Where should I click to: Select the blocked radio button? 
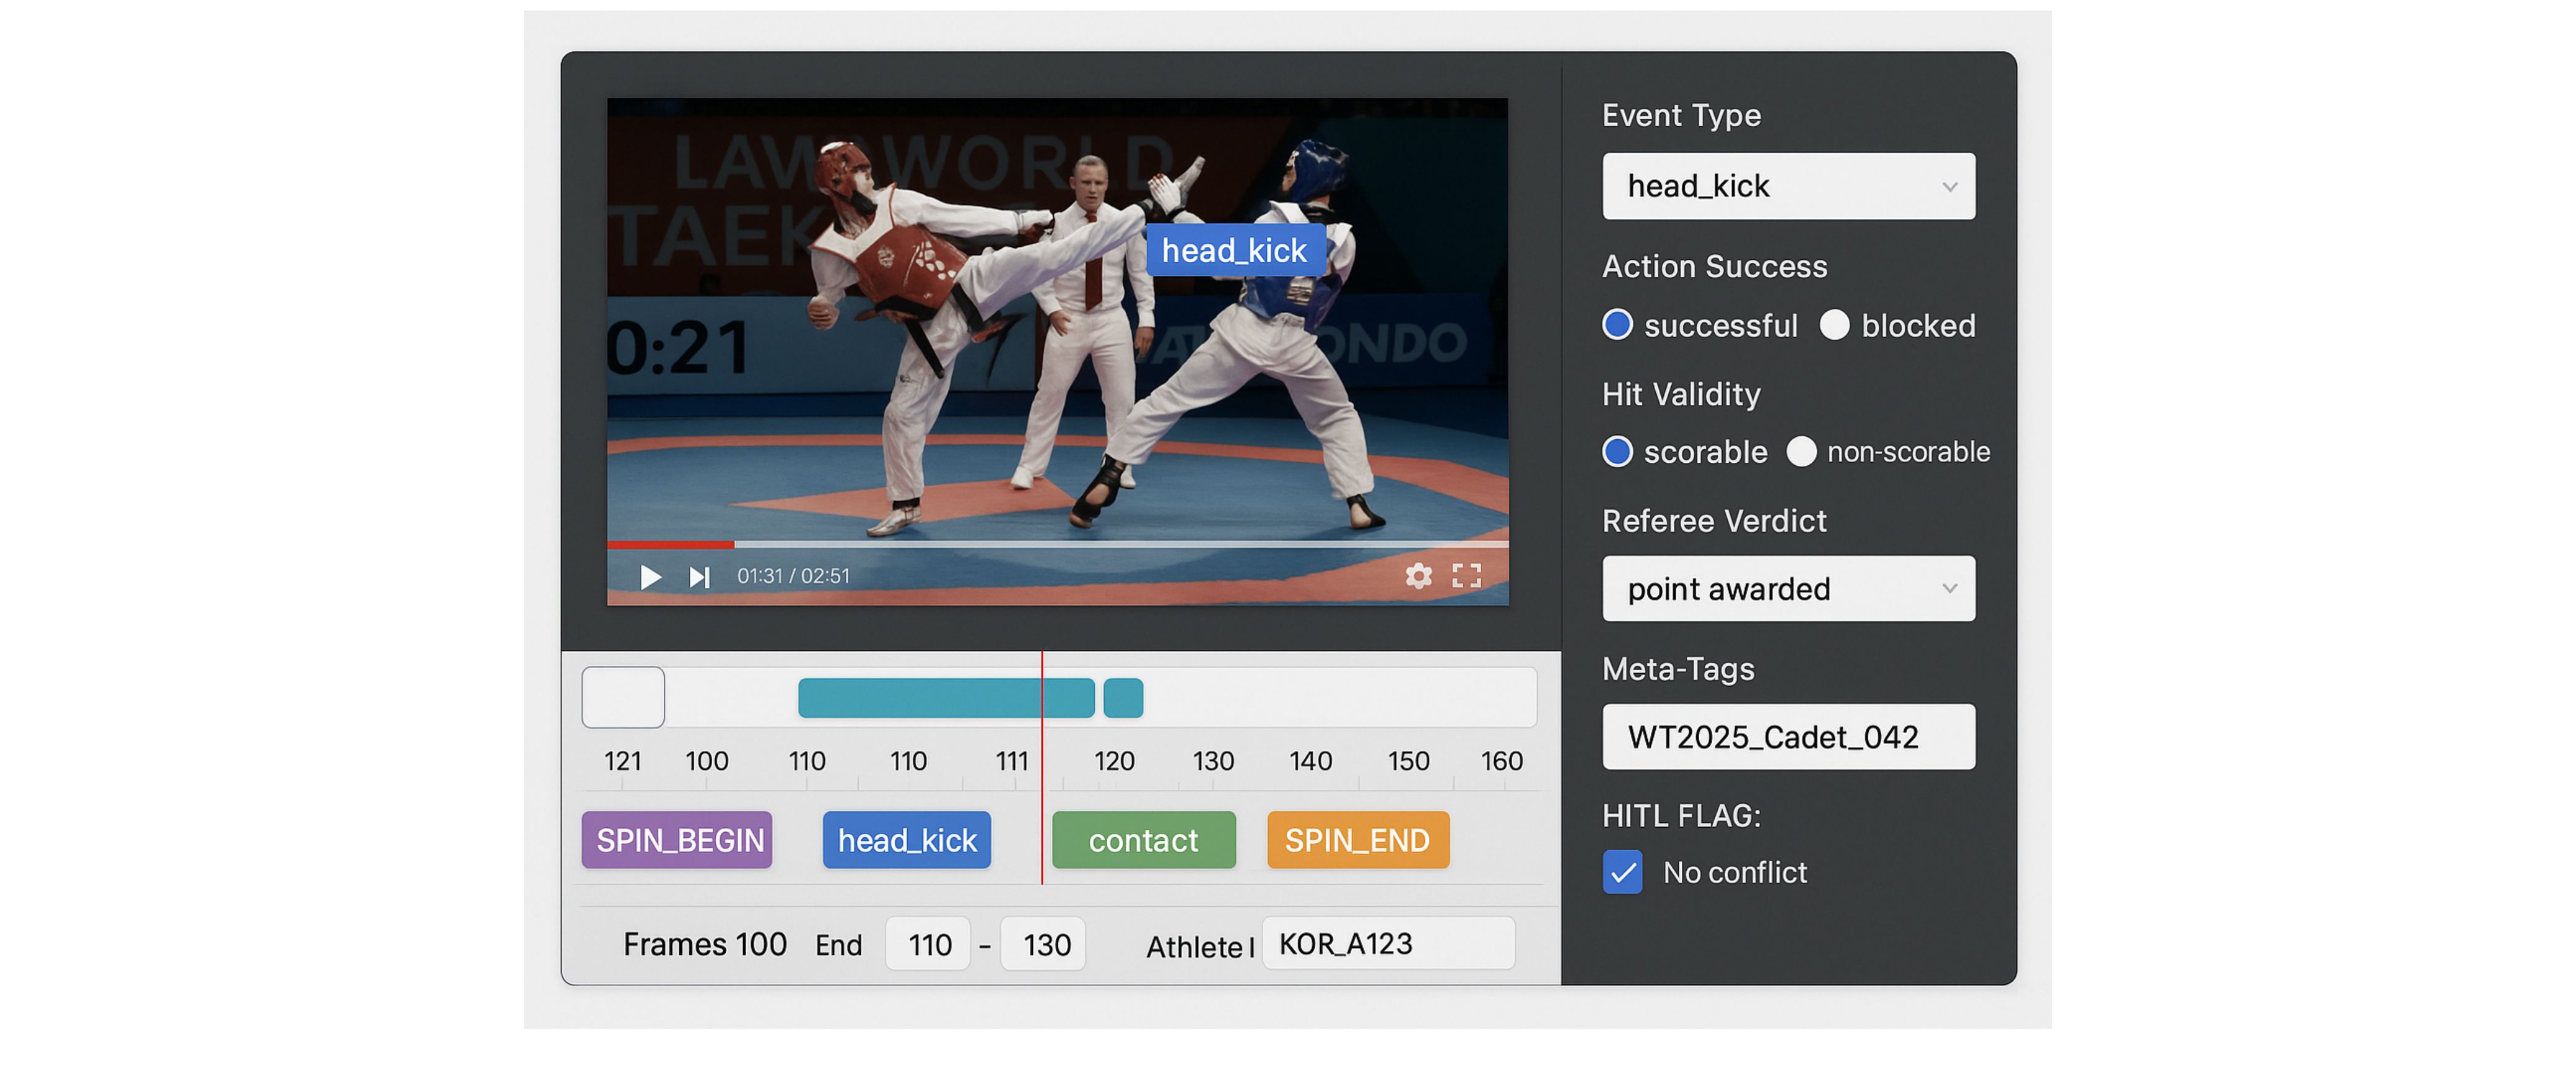[1835, 325]
